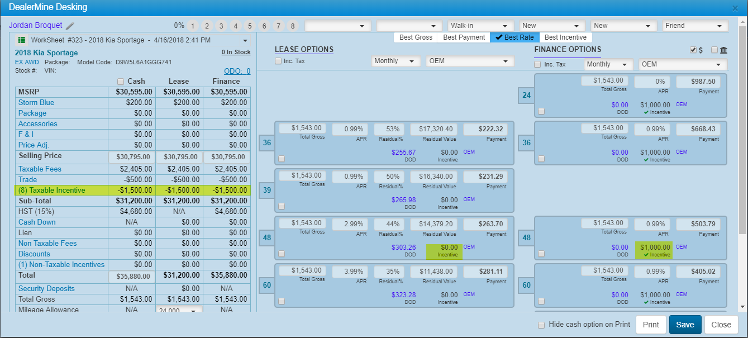The width and height of the screenshot is (748, 338).
Task: Open the Friend dropdown
Action: tap(695, 26)
